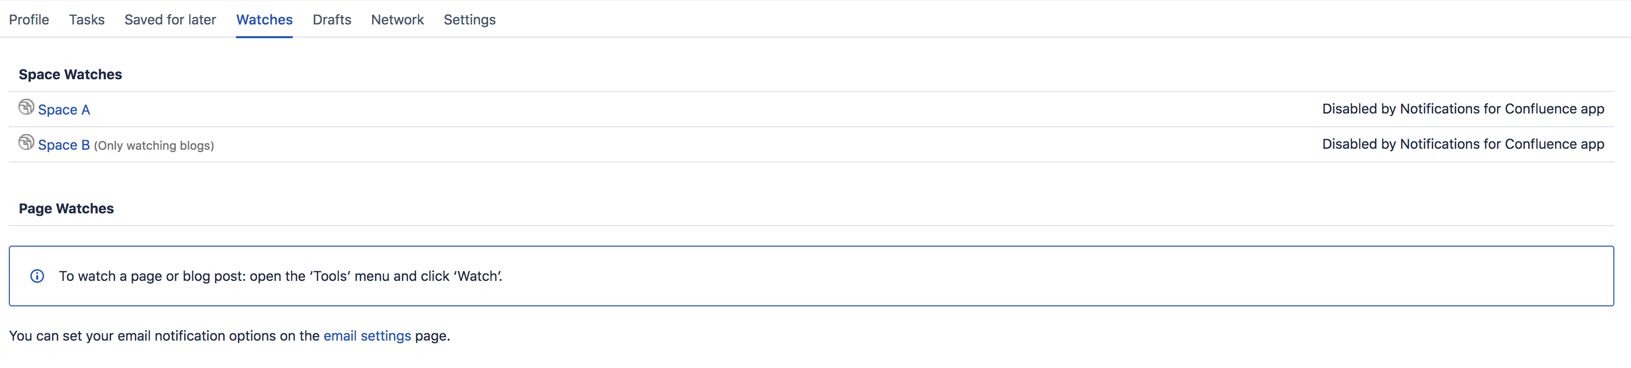
Task: Open the Space B link
Action: point(64,145)
